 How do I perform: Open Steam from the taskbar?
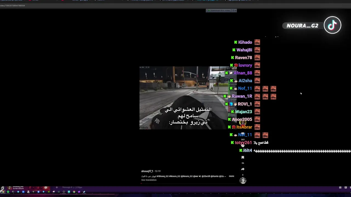84,192
